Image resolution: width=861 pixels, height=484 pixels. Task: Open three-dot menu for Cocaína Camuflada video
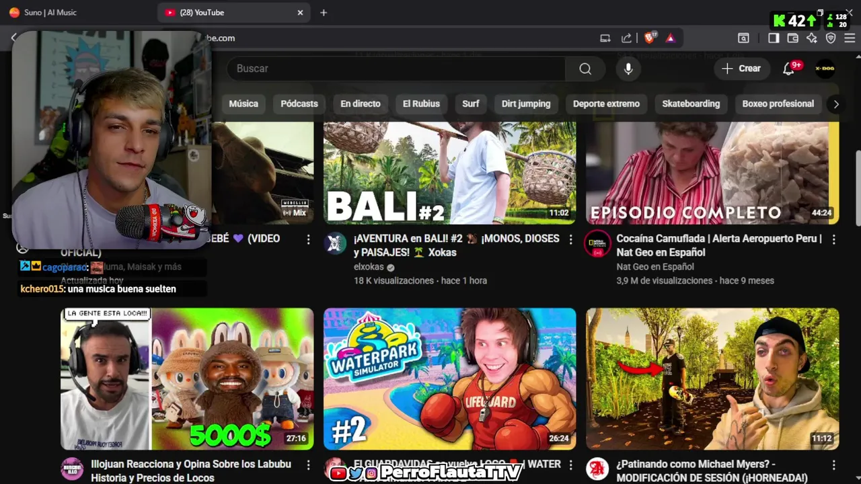tap(833, 239)
